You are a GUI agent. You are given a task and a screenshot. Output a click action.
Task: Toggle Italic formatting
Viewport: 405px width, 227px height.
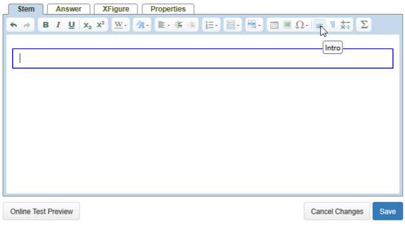[58, 25]
